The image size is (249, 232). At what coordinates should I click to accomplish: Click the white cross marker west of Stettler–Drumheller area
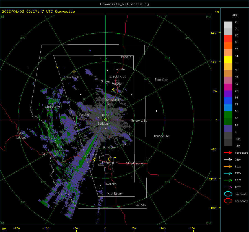coord(156,111)
